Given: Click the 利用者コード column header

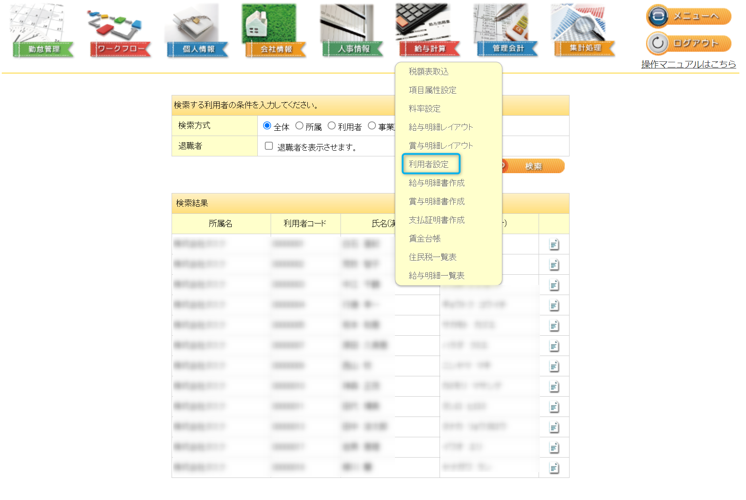Looking at the screenshot, I should tap(305, 223).
